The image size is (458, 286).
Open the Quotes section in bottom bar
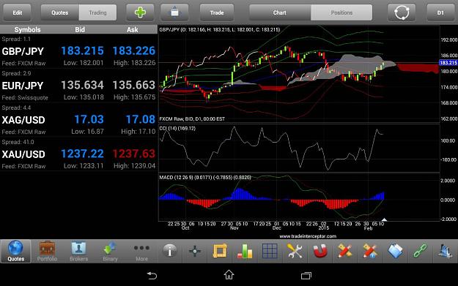coord(15,251)
